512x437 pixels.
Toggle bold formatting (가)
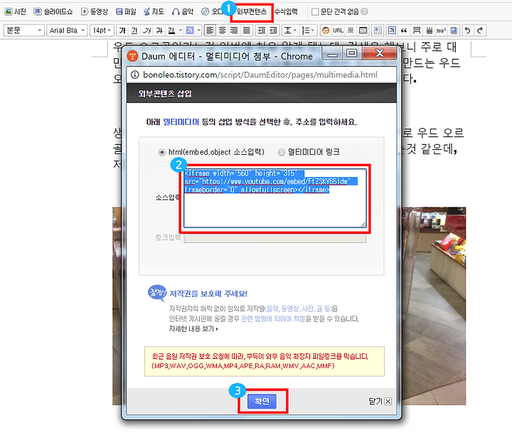(x=122, y=31)
